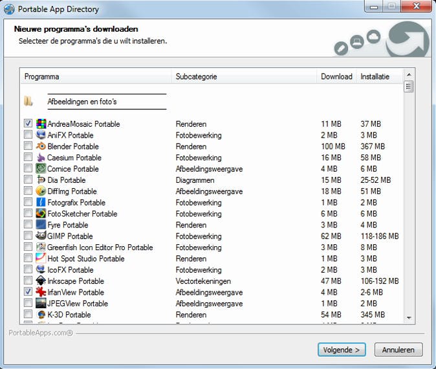This screenshot has width=436, height=369.
Task: Click the 345 MB install size
Action: coord(373,315)
